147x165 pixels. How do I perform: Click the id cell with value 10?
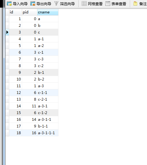pos(15,79)
